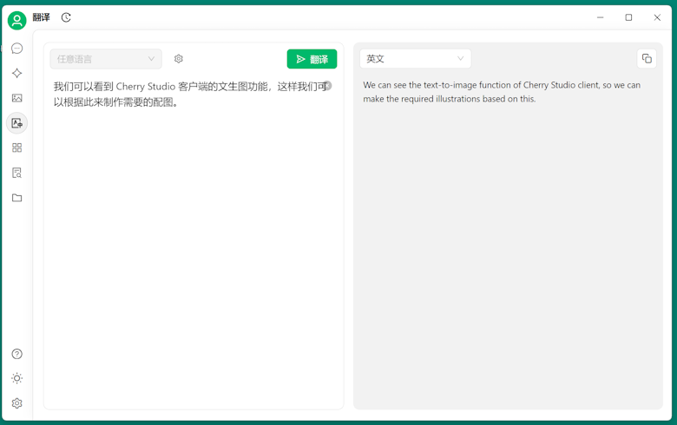Select the translate sidebar icon

[16, 123]
